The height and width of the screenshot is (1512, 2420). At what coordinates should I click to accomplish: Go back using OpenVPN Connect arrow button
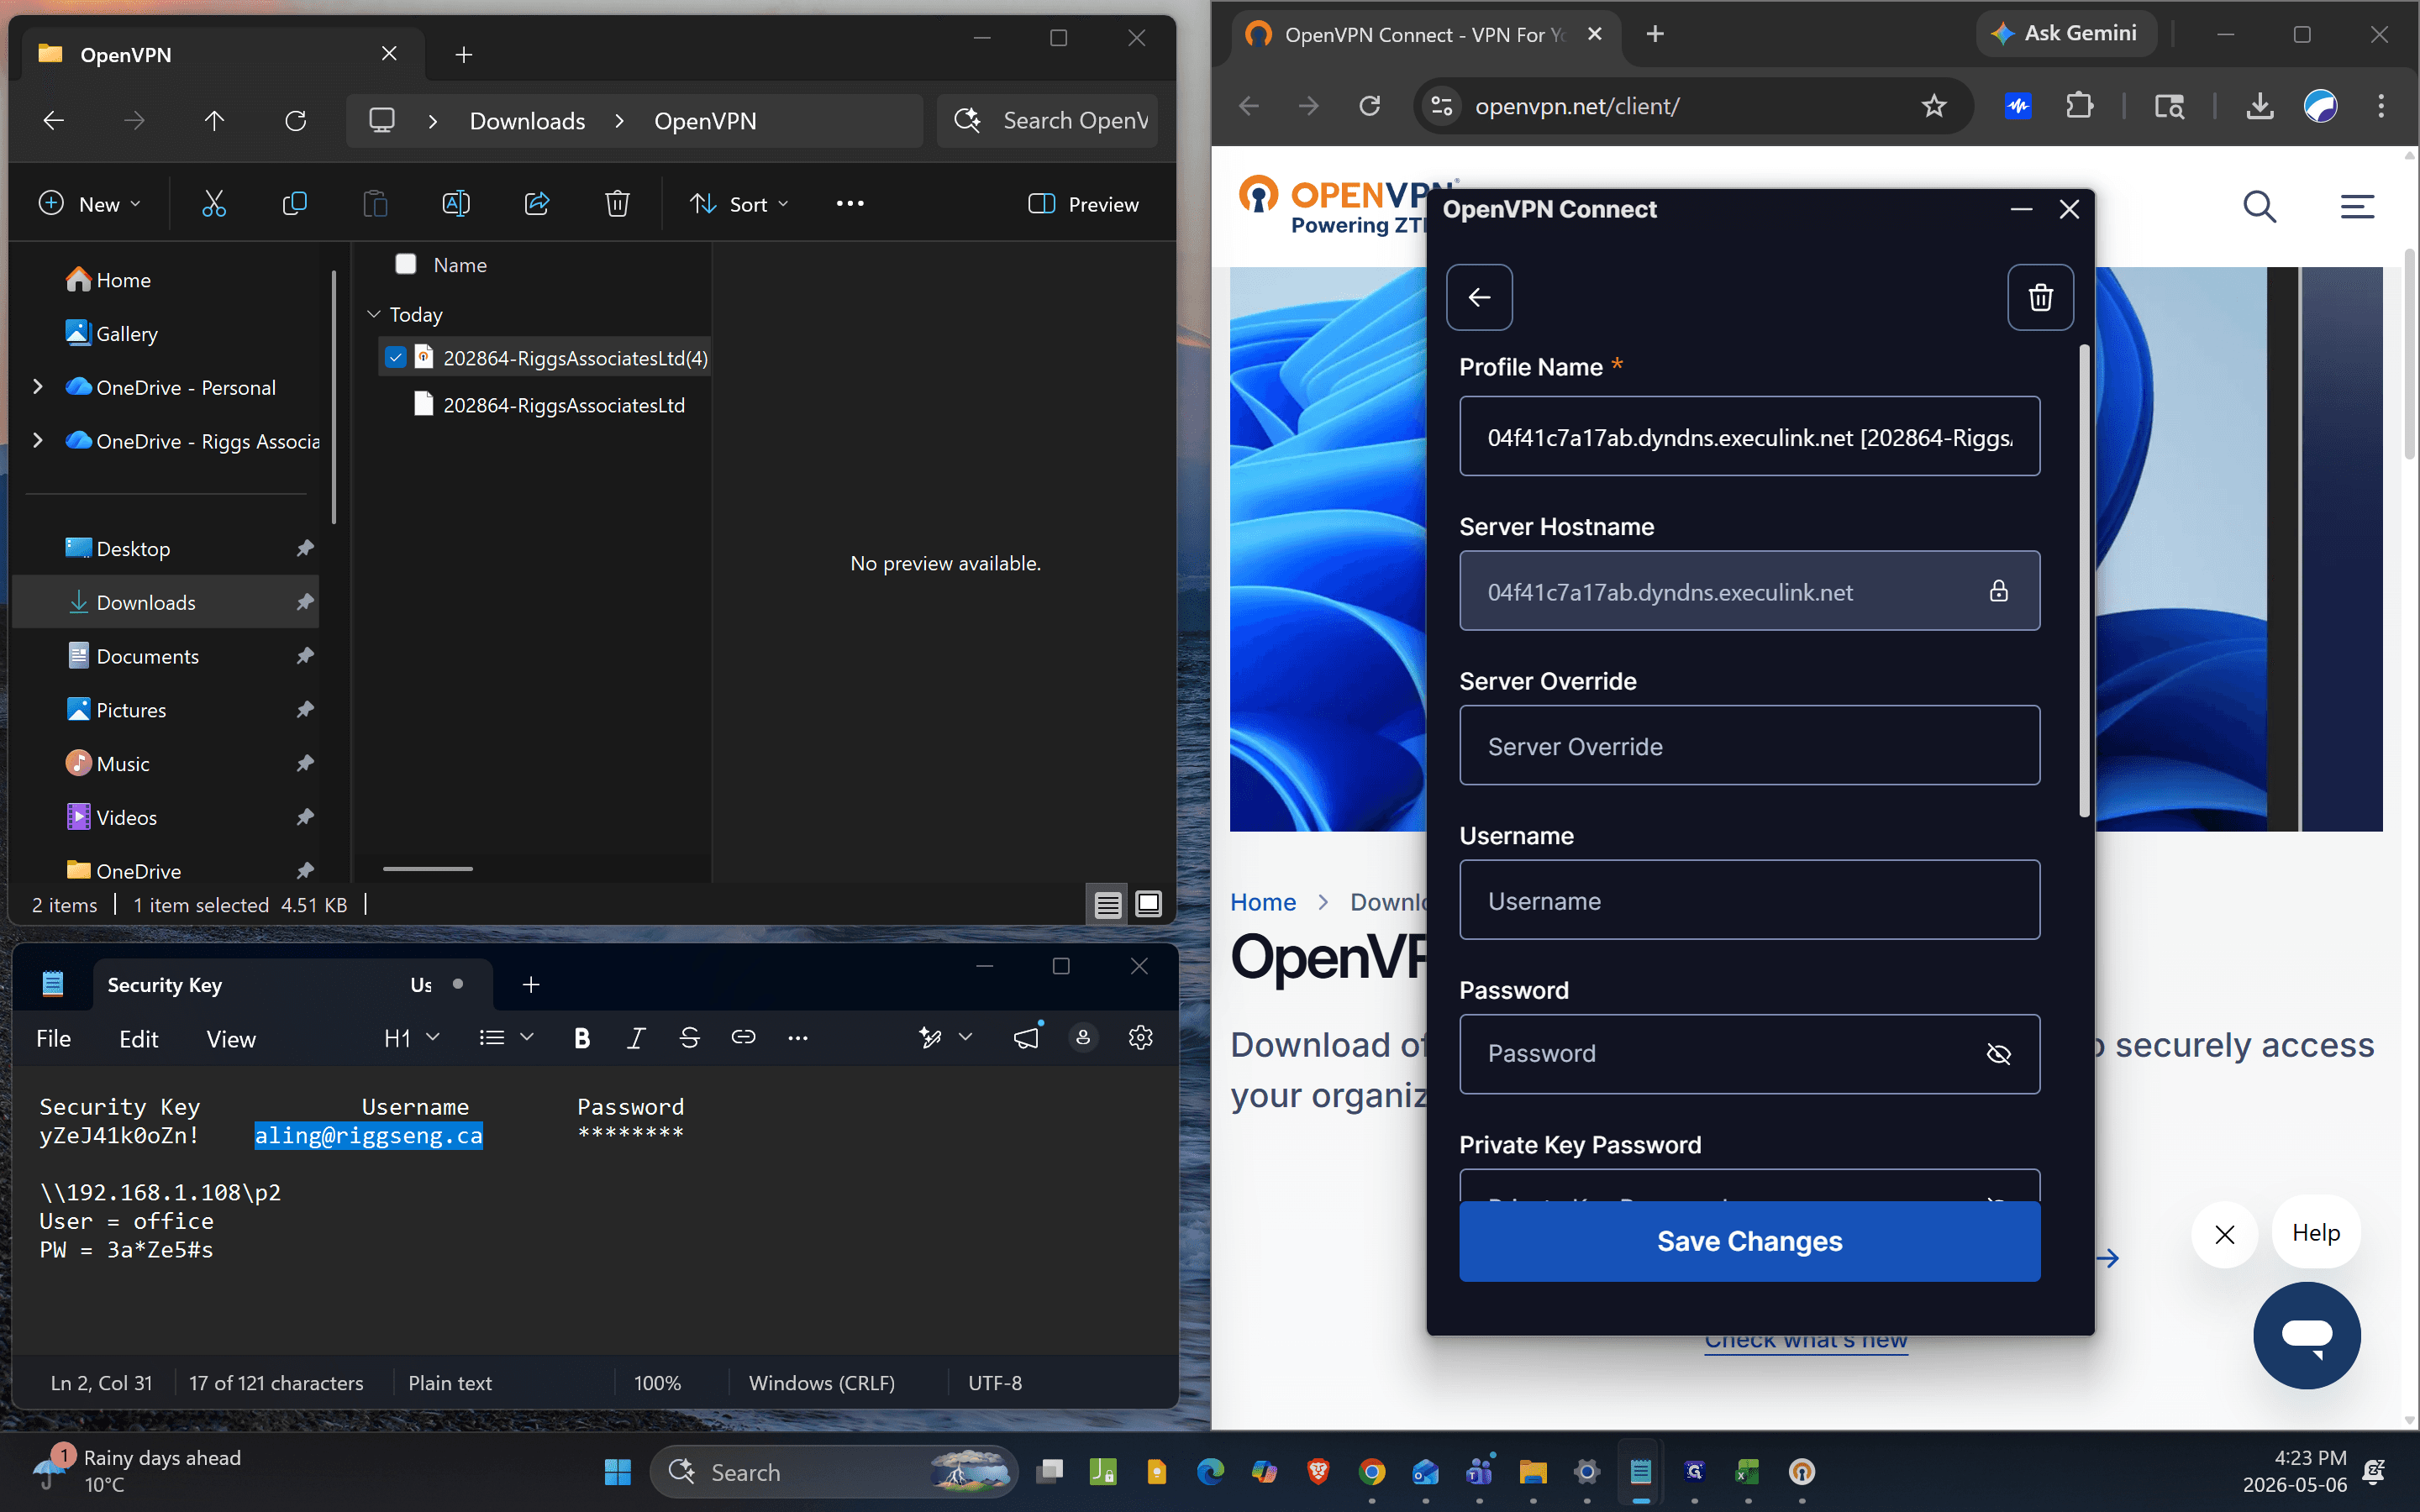pyautogui.click(x=1479, y=297)
